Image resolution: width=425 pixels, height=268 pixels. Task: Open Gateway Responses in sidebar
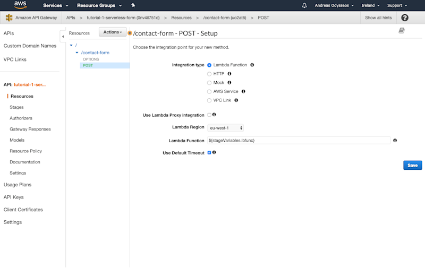(x=30, y=129)
